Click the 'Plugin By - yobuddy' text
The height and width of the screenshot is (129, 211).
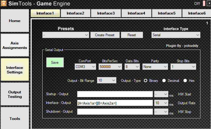pos(182,46)
